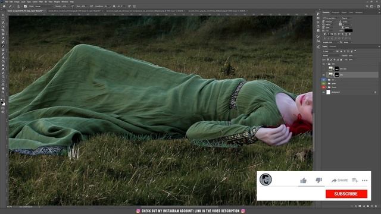This screenshot has width=381, height=214.
Task: Collapse the top layer group arrow
Action: [x=327, y=64]
